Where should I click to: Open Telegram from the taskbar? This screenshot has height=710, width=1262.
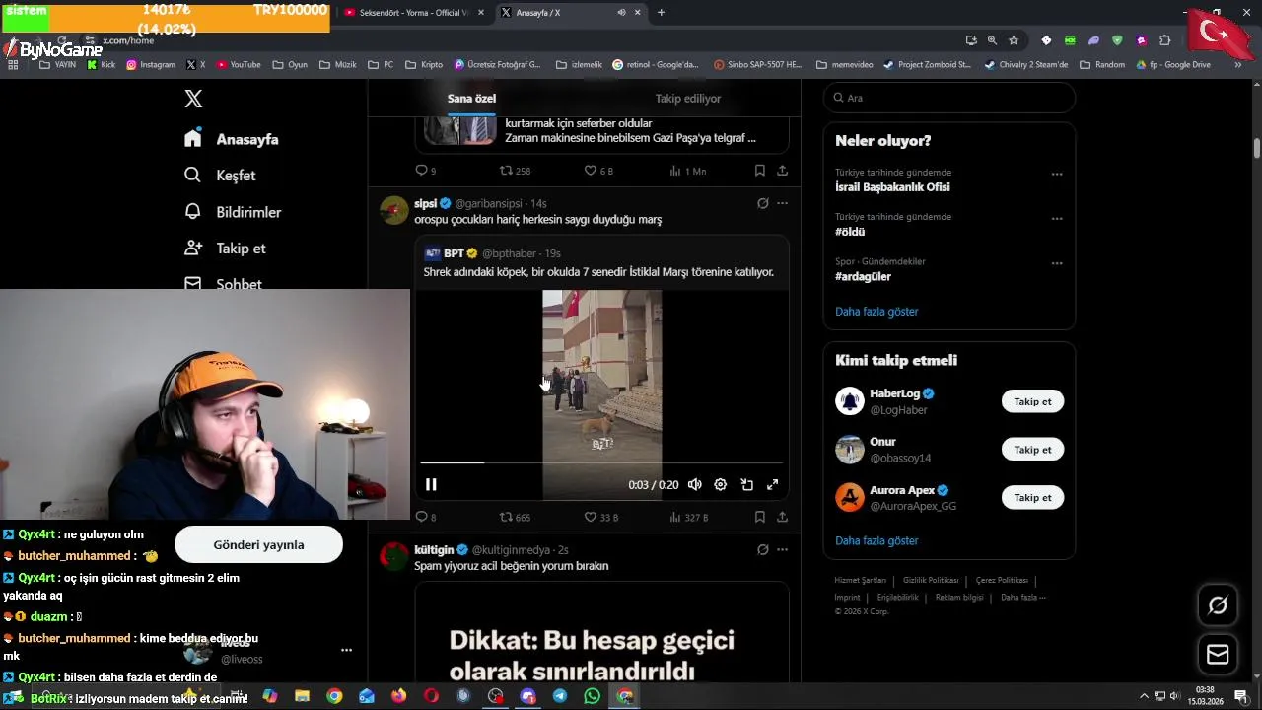point(560,696)
